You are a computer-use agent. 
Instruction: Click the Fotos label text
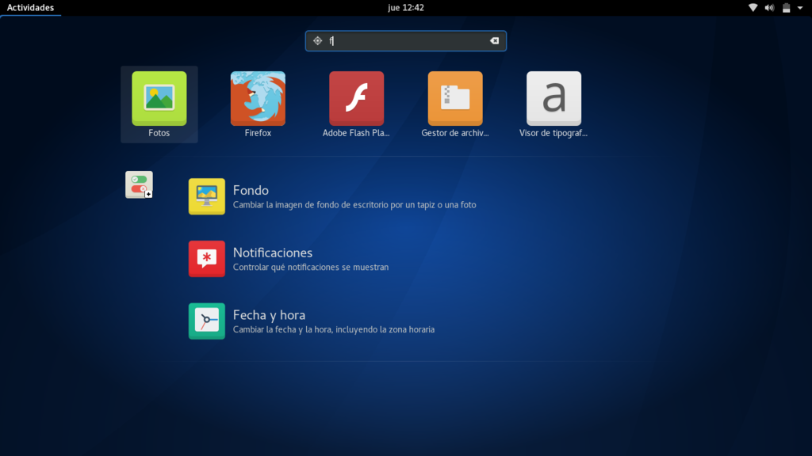point(159,133)
